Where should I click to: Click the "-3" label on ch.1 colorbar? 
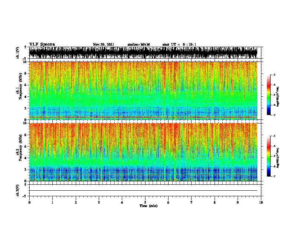point(274,75)
